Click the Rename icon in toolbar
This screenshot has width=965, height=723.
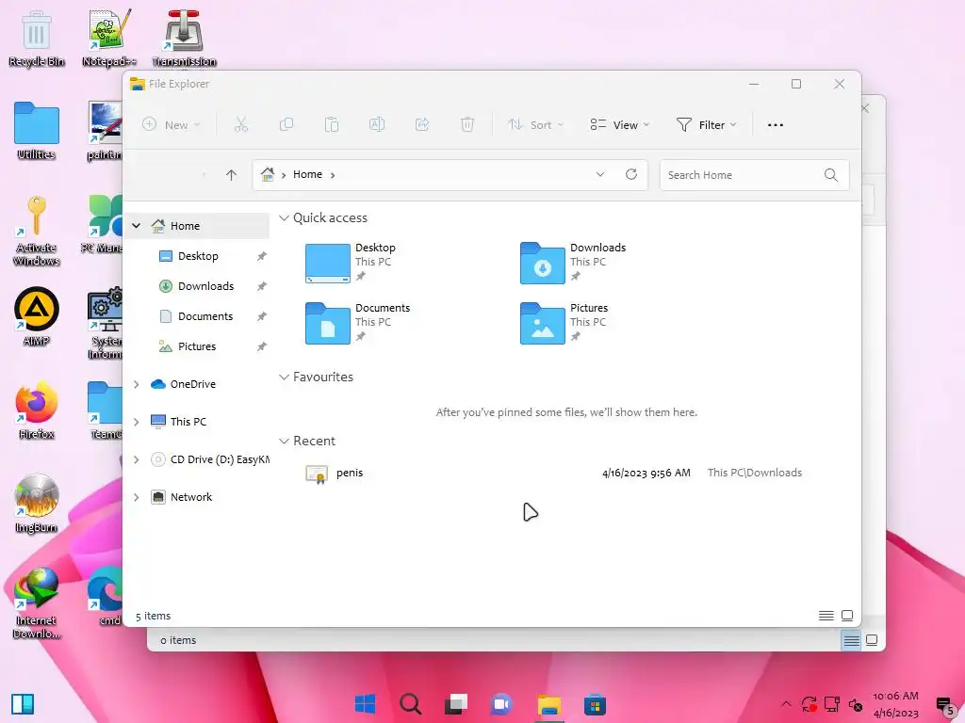[x=377, y=125]
